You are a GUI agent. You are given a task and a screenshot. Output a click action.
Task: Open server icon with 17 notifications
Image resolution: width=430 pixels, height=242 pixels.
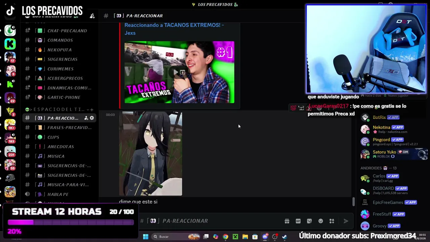tap(10, 57)
